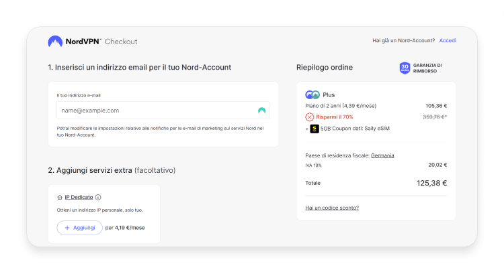
Task: Click the house icon next to IP Dedicato
Action: pyautogui.click(x=59, y=198)
